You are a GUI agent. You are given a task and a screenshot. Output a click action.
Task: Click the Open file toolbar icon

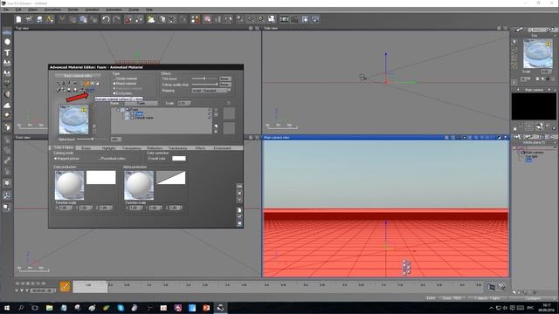click(29, 19)
